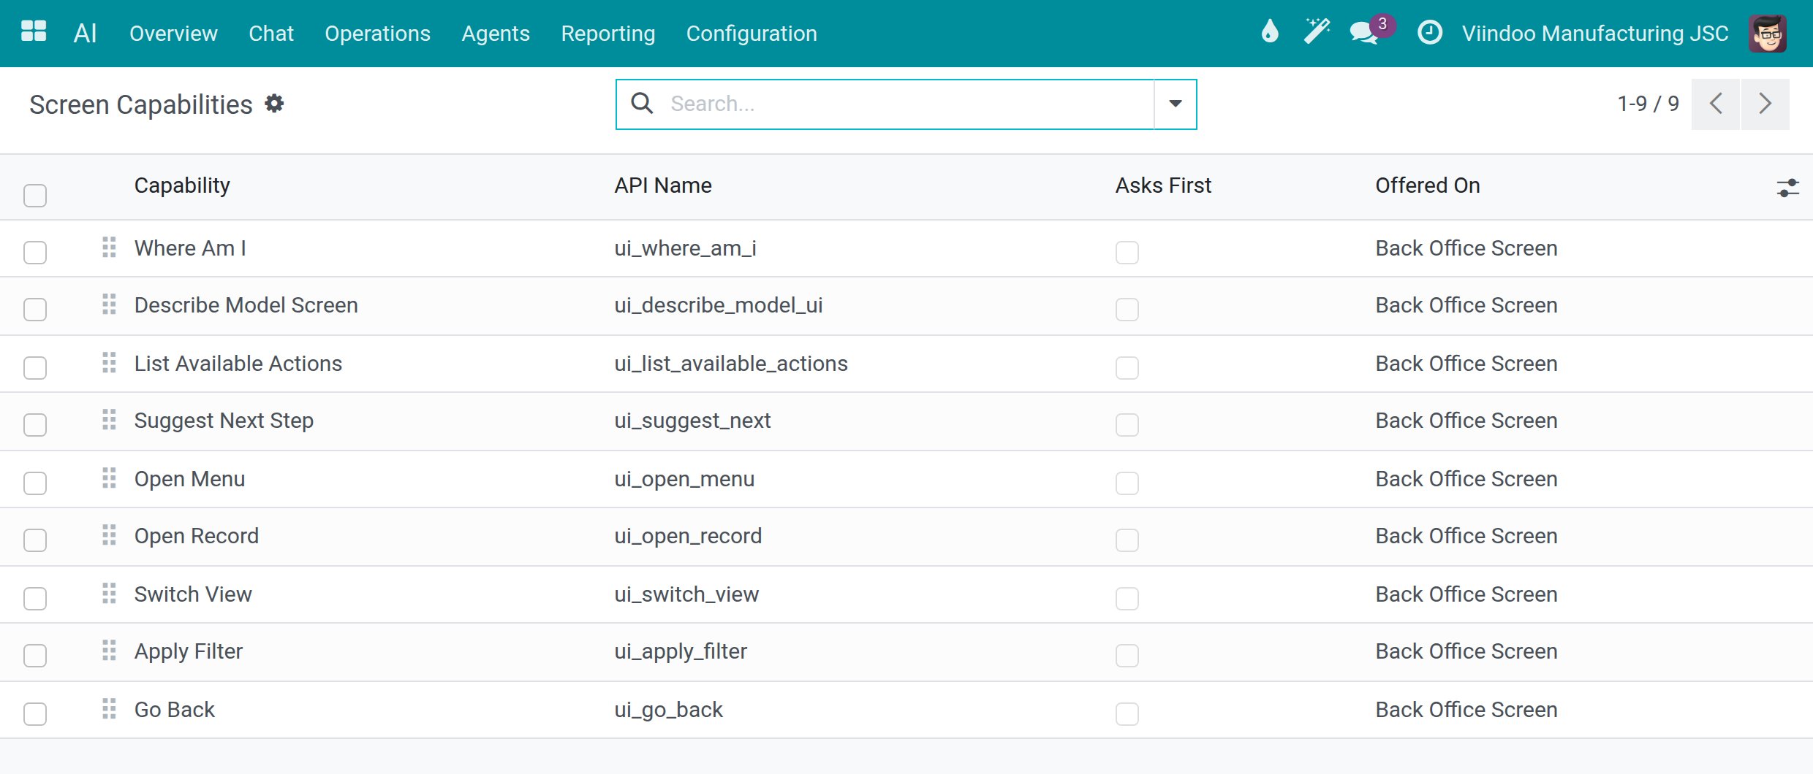Open the magic wand icon
Image resolution: width=1813 pixels, height=774 pixels.
tap(1317, 32)
